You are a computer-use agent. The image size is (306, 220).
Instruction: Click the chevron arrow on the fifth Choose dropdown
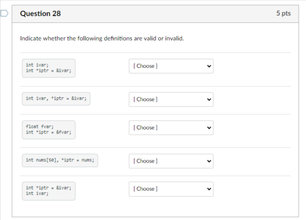pos(209,189)
